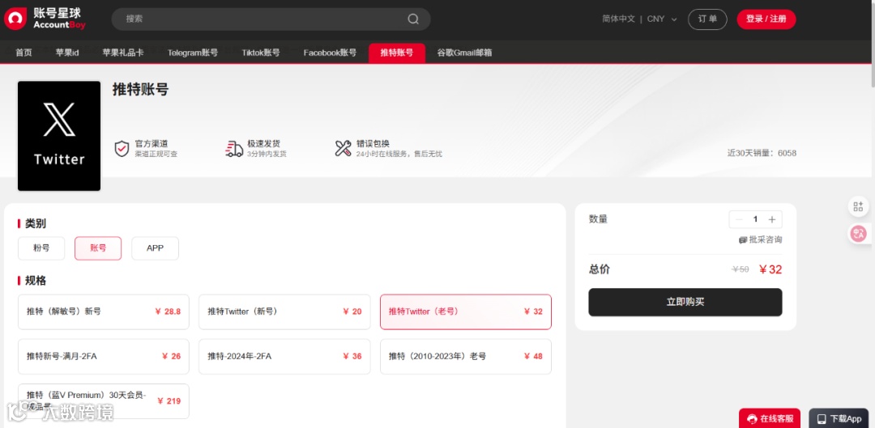Click the official channel shield icon
The width and height of the screenshot is (875, 428).
point(122,149)
